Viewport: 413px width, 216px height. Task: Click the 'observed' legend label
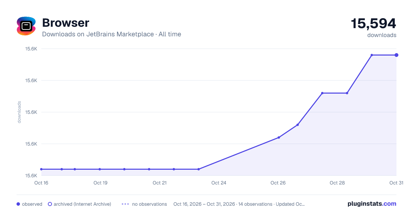[x=32, y=204]
